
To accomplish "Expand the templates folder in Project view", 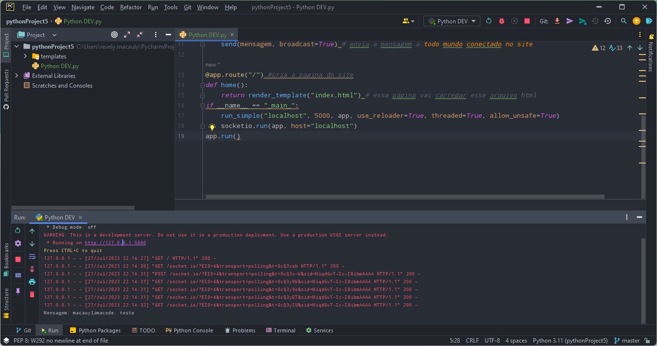I will click(25, 56).
